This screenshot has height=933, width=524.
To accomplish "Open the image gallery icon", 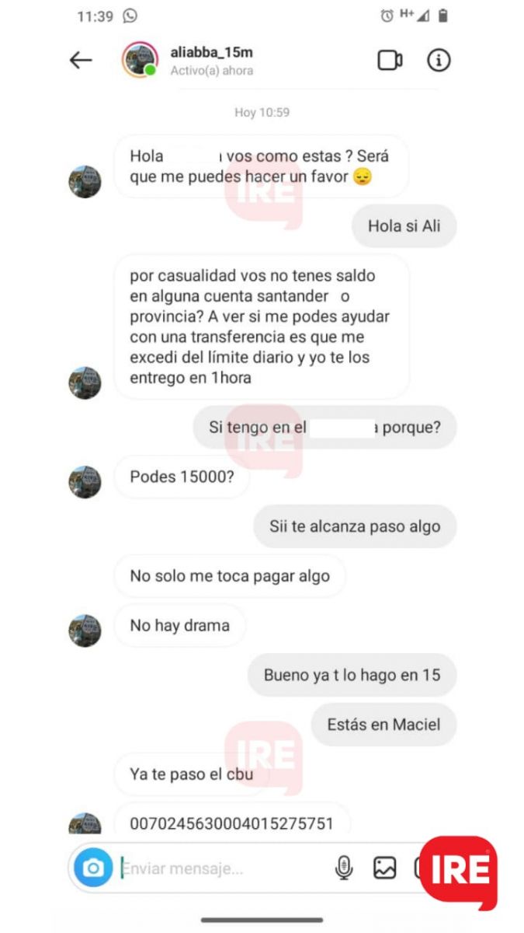I will tap(385, 868).
